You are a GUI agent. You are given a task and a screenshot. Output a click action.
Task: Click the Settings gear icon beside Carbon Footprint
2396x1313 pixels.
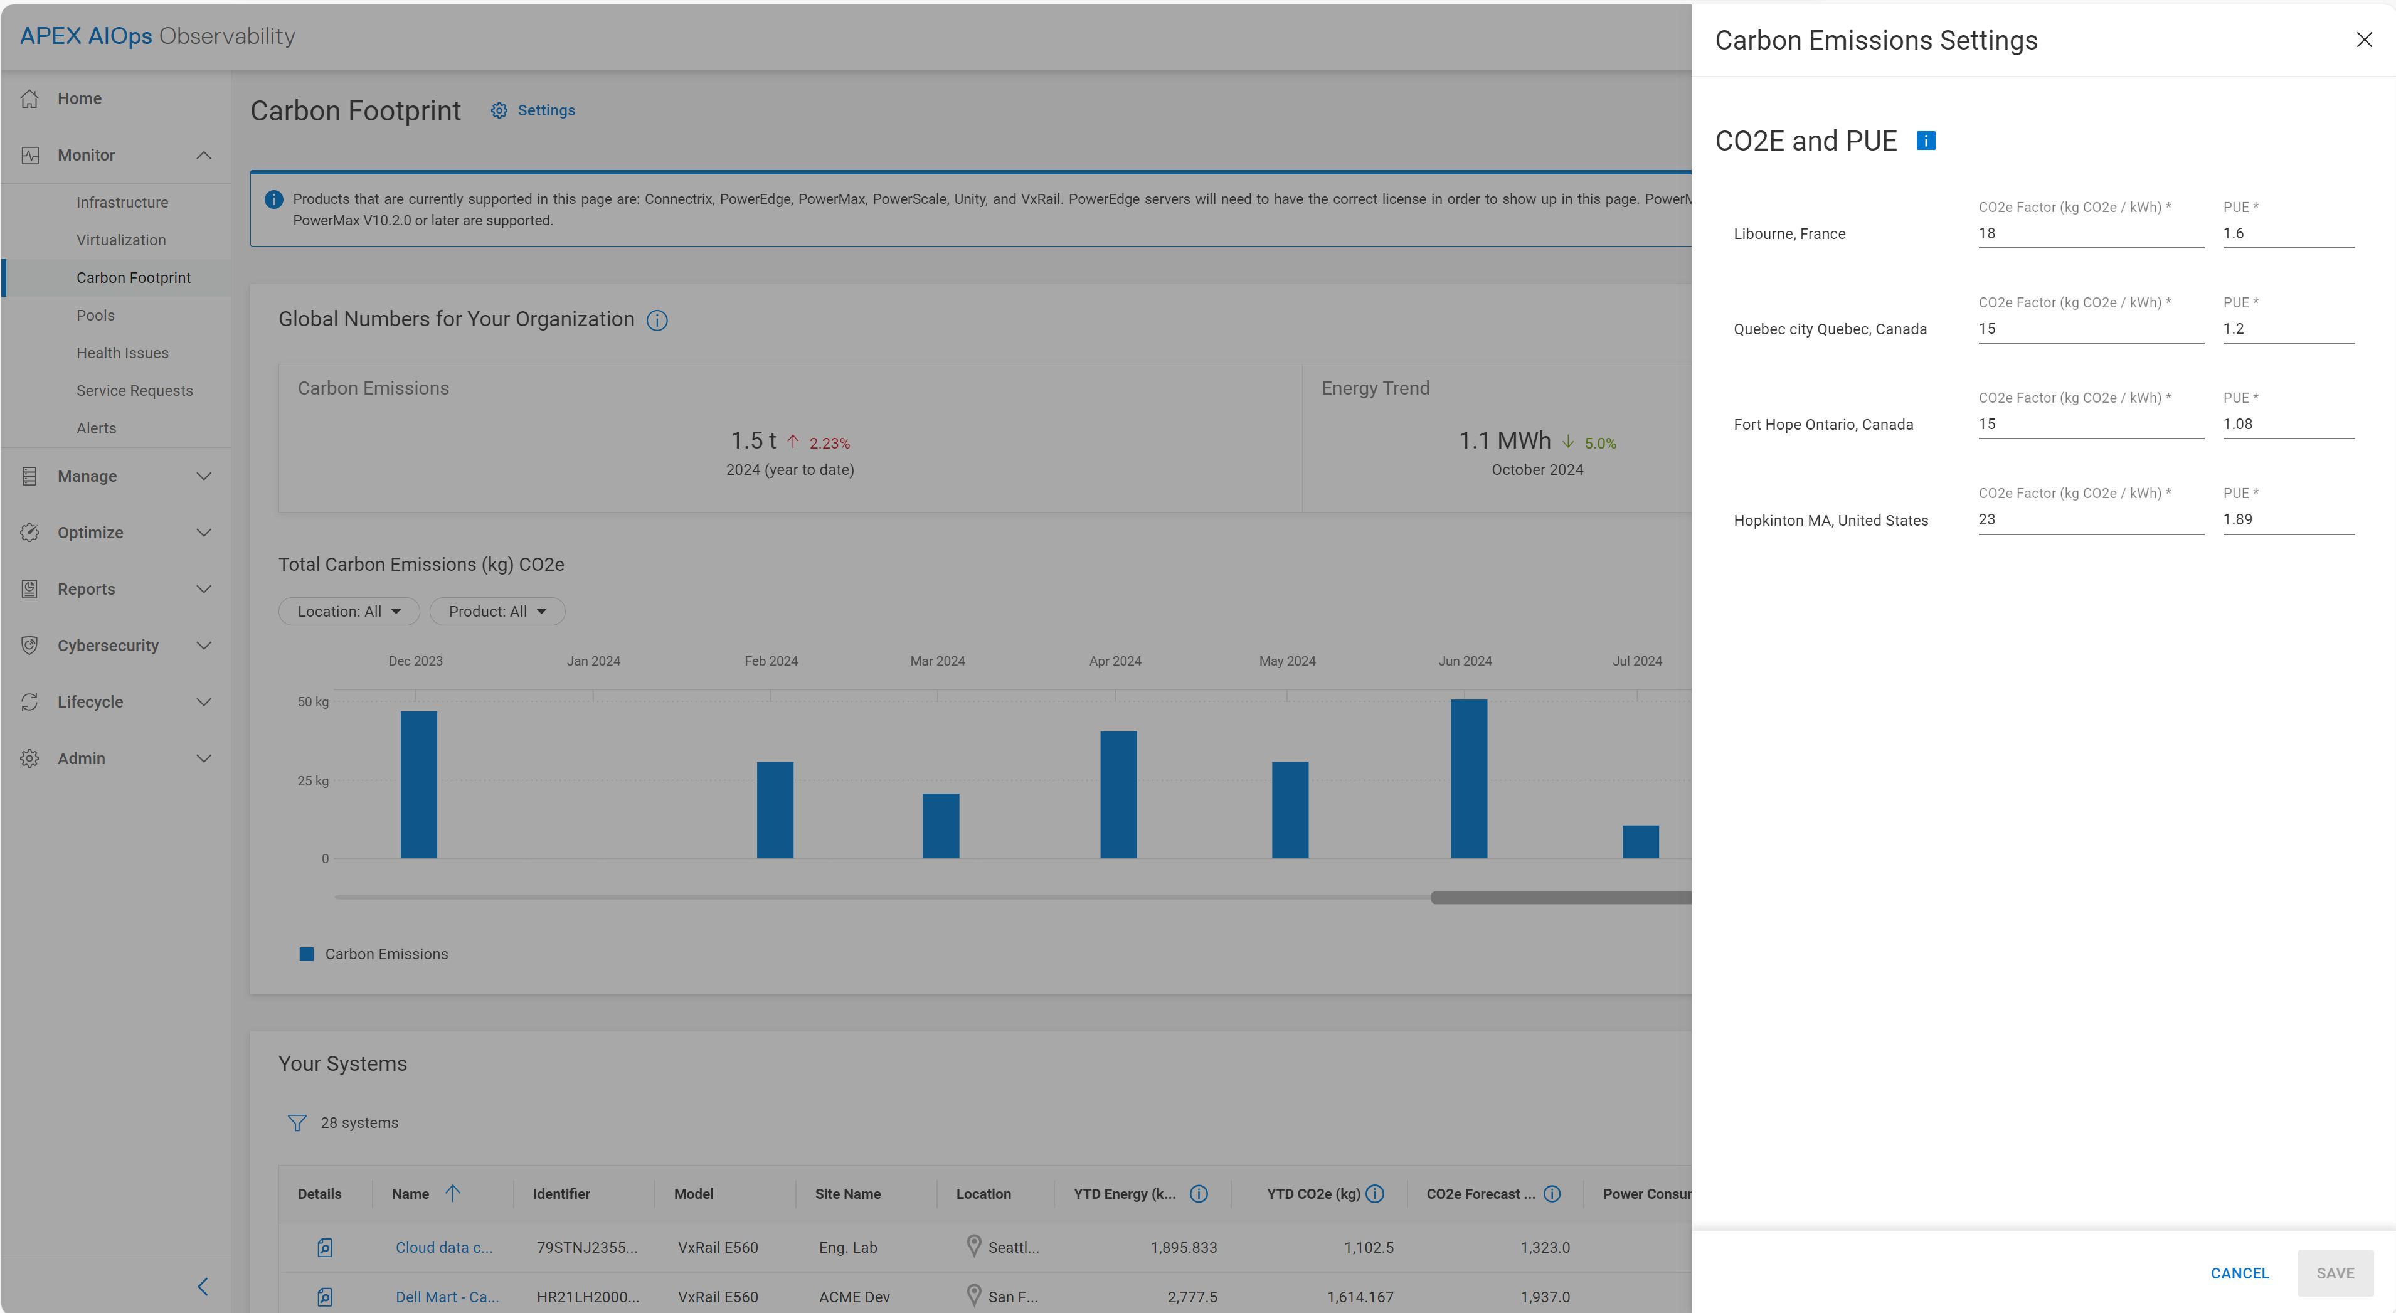[499, 111]
